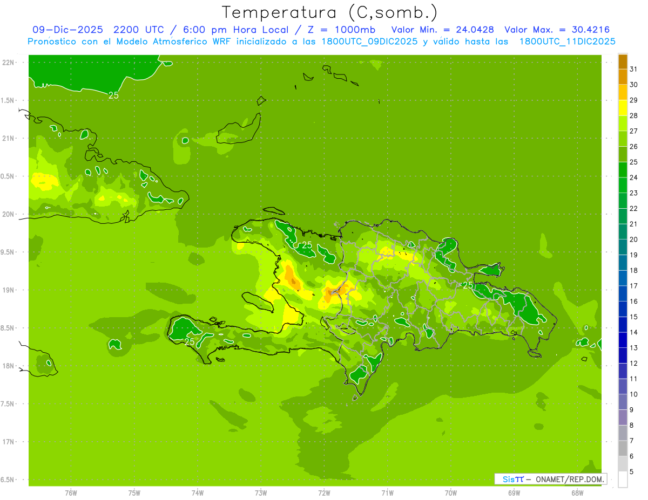
Task: Select the "6:00 pm Hora Local" text
Action: tap(235, 30)
